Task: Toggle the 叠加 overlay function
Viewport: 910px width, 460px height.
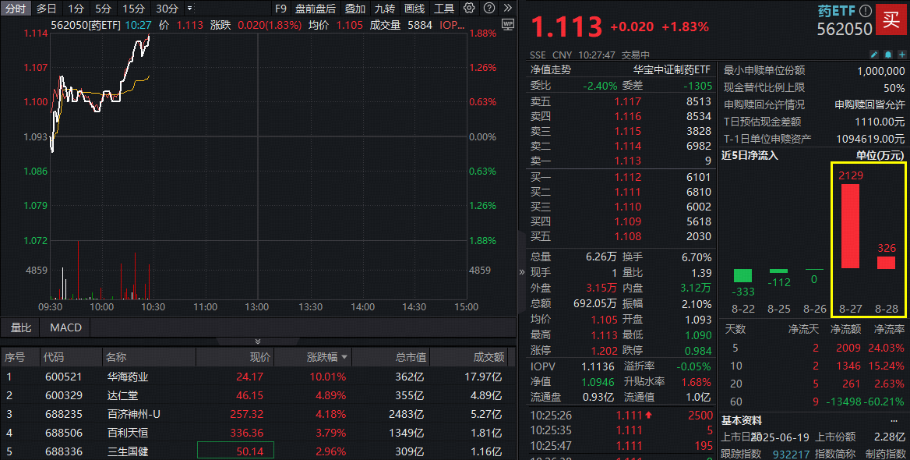Action: (x=355, y=9)
